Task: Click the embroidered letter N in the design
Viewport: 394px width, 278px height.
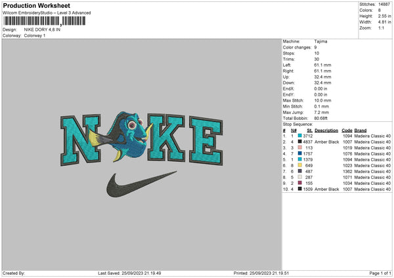Action: 80,140
